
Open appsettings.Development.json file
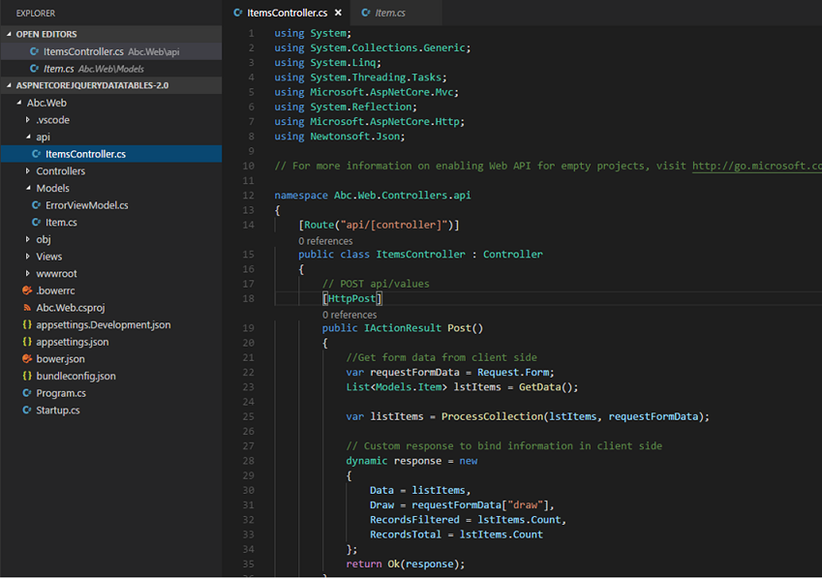[111, 325]
